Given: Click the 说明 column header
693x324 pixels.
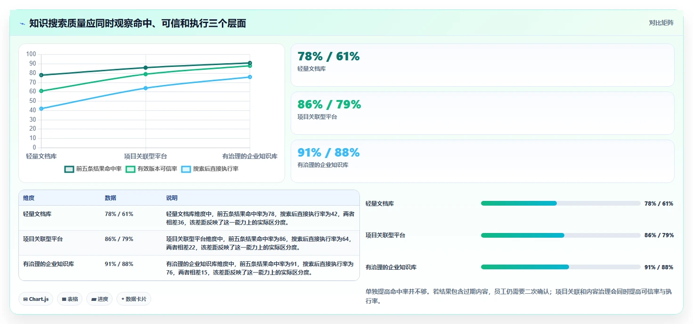Looking at the screenshot, I should coord(172,198).
